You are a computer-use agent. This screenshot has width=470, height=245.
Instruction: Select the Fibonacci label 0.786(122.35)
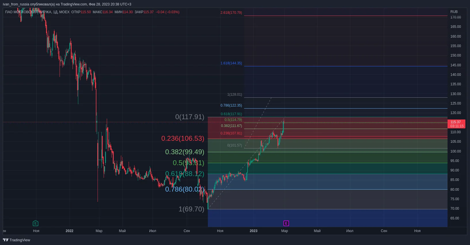pyautogui.click(x=231, y=105)
